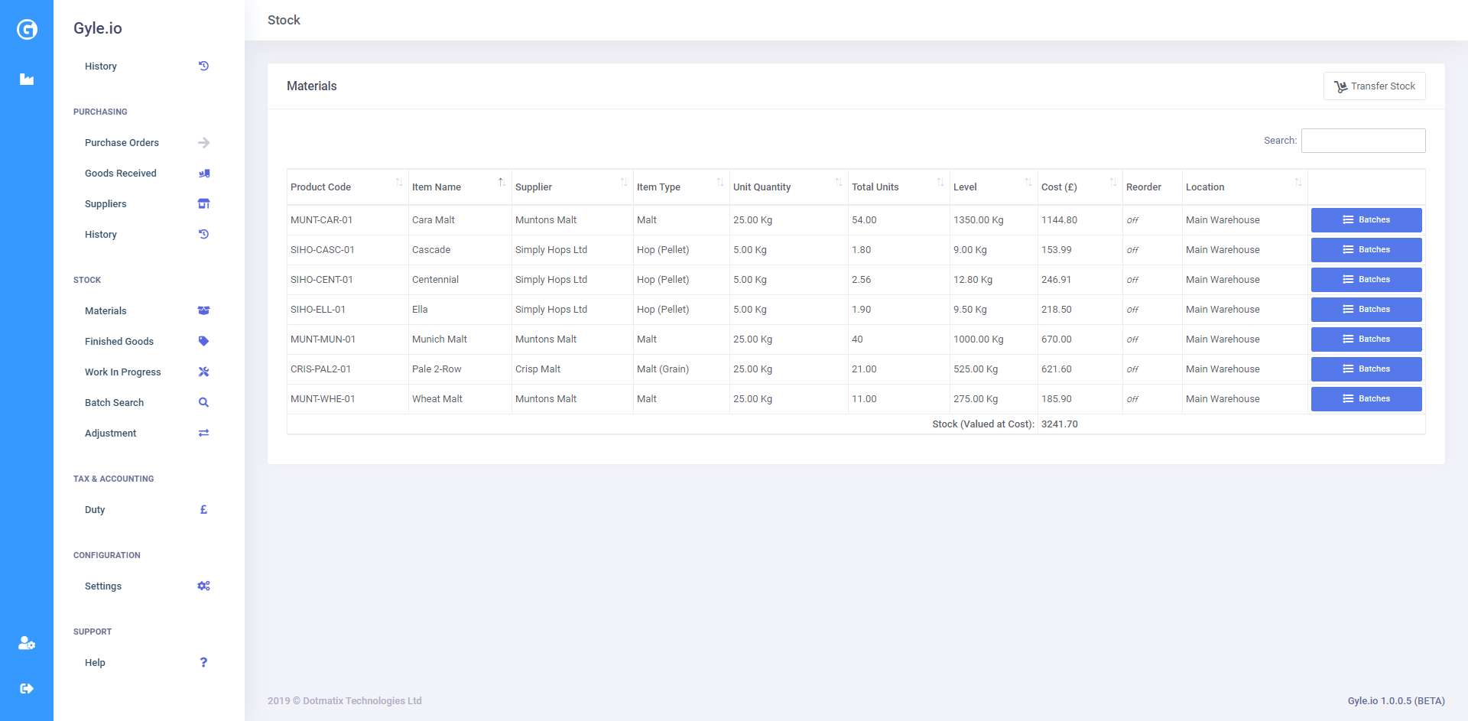This screenshot has height=721, width=1468.
Task: Click the Gyle.io logo icon
Action: 27,30
